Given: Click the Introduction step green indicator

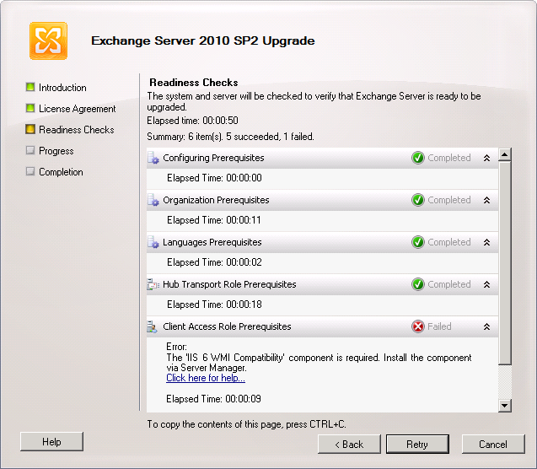Looking at the screenshot, I should [x=30, y=87].
